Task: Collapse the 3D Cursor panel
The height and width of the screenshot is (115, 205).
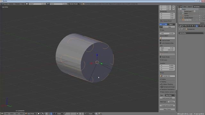Action: pos(160,60)
